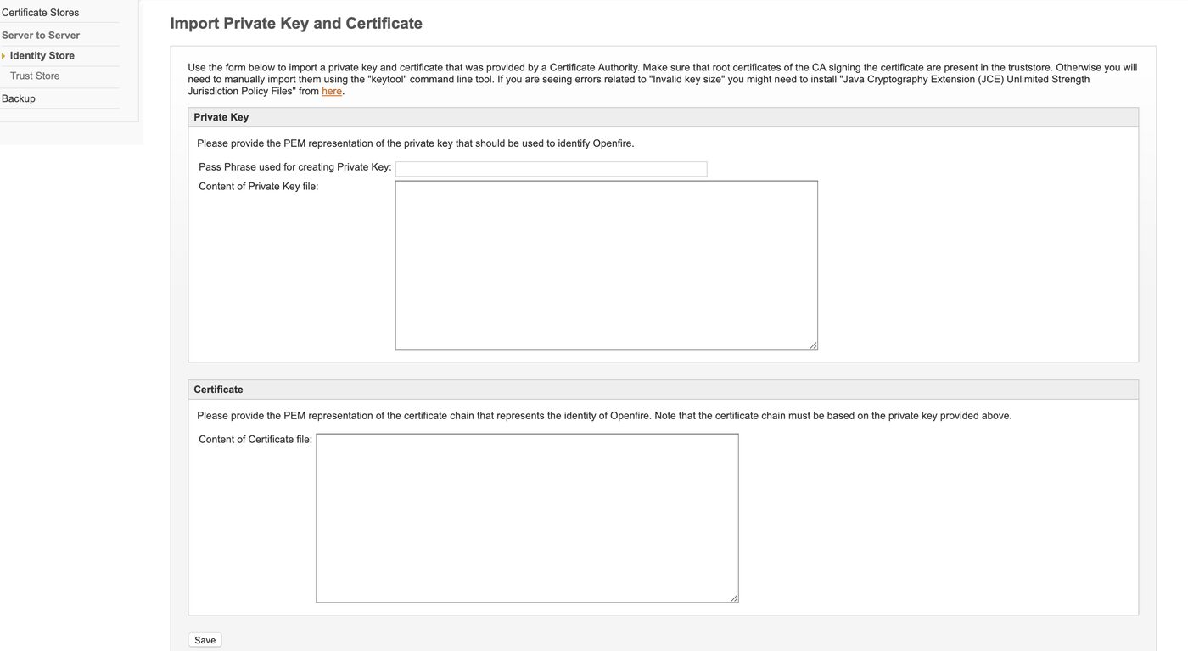Click the Certificate section header
The image size is (1188, 651).
tap(663, 390)
